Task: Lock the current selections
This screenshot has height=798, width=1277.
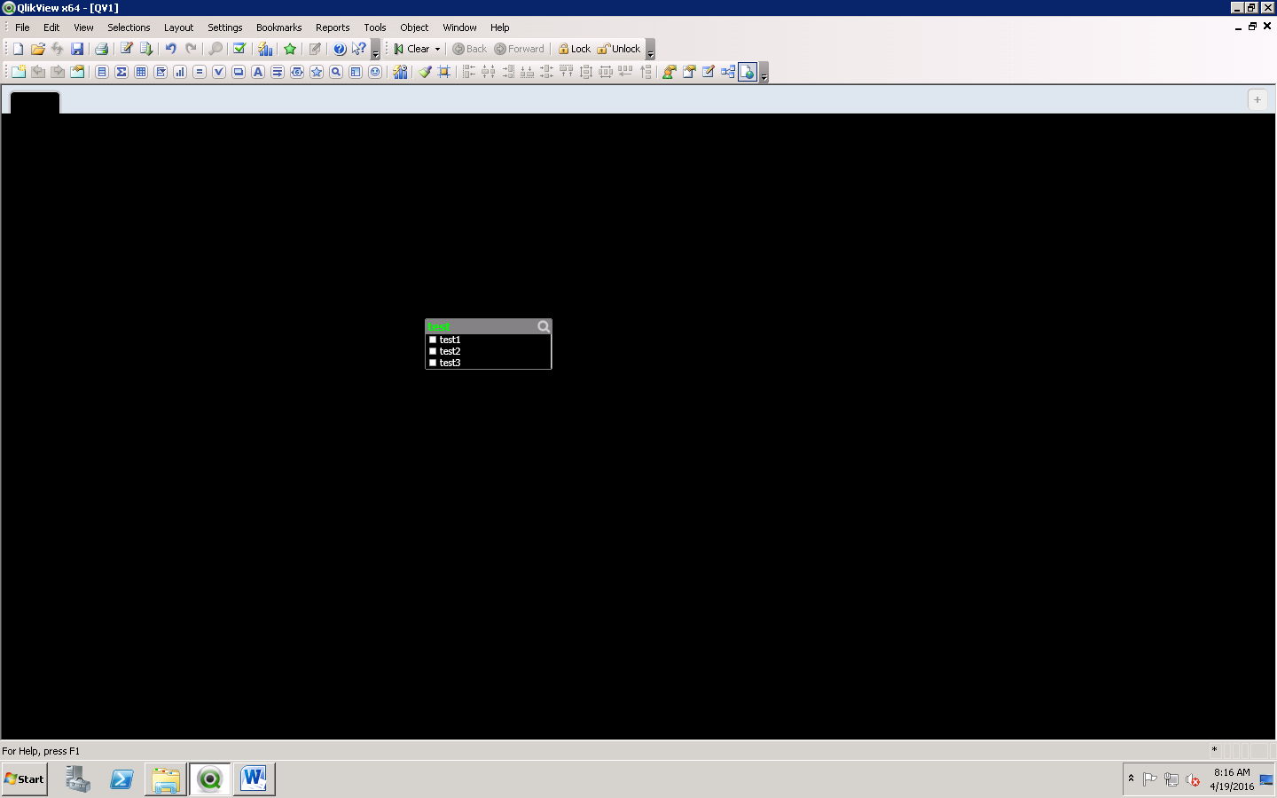Action: (x=574, y=49)
